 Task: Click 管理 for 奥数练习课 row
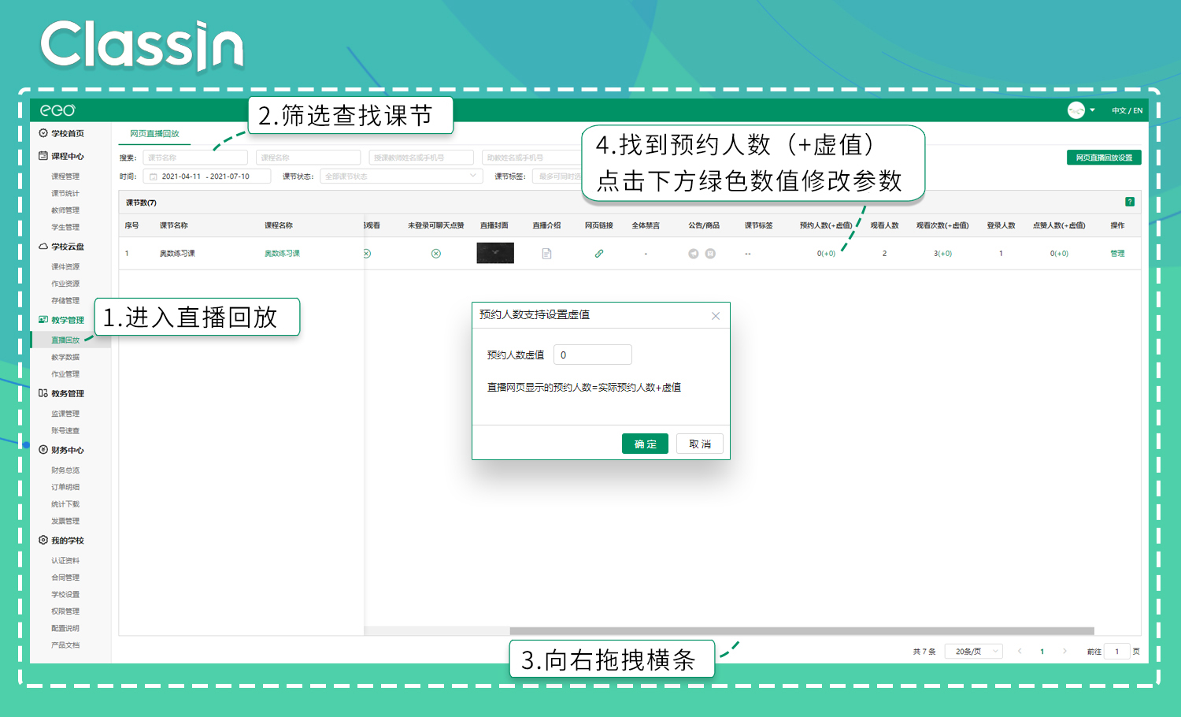pos(1117,254)
